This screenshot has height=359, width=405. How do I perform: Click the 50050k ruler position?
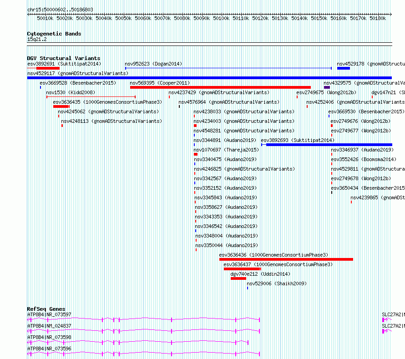123,18
